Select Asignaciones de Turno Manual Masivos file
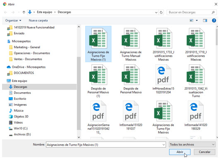This screenshot has width=219, height=158. tap(131, 44)
